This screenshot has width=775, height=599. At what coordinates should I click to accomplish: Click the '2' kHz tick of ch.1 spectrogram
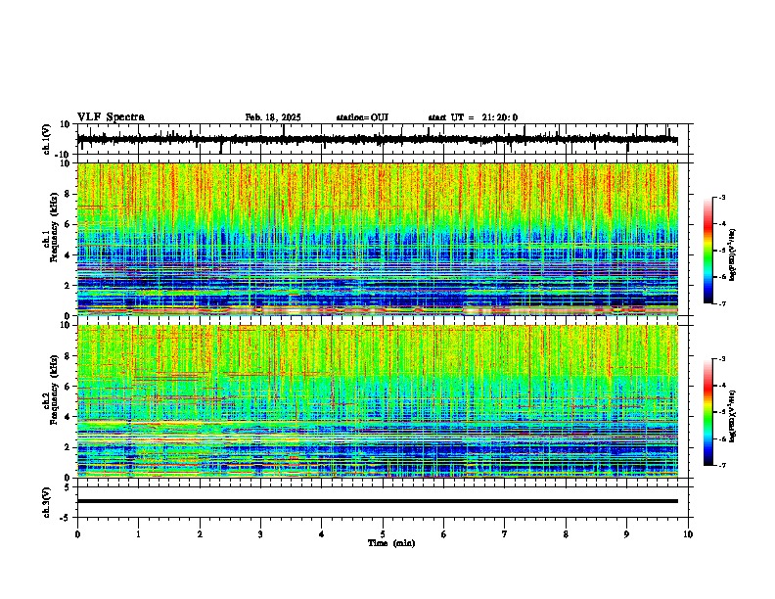point(68,286)
